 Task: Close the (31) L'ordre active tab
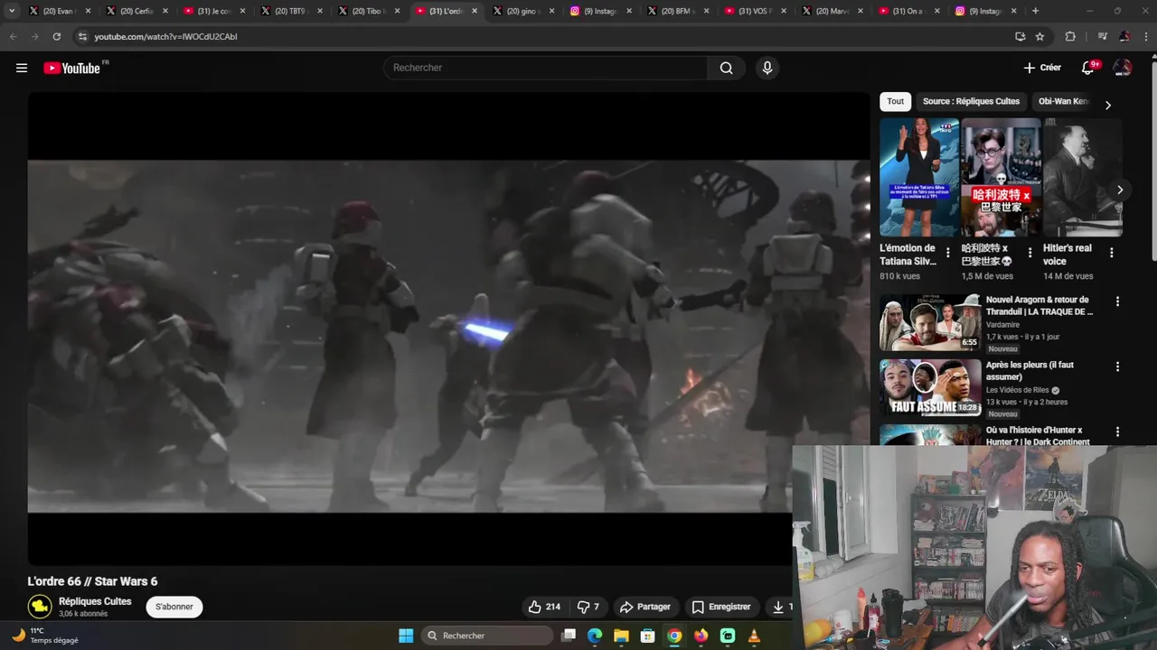click(x=475, y=11)
